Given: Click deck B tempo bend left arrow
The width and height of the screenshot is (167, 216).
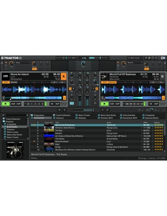Looking at the screenshot, I should 153,82.
